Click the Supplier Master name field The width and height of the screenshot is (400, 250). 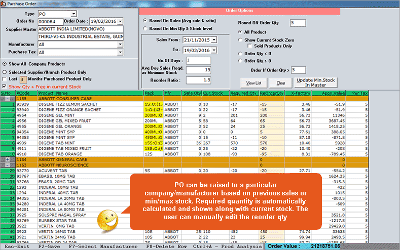(x=81, y=29)
